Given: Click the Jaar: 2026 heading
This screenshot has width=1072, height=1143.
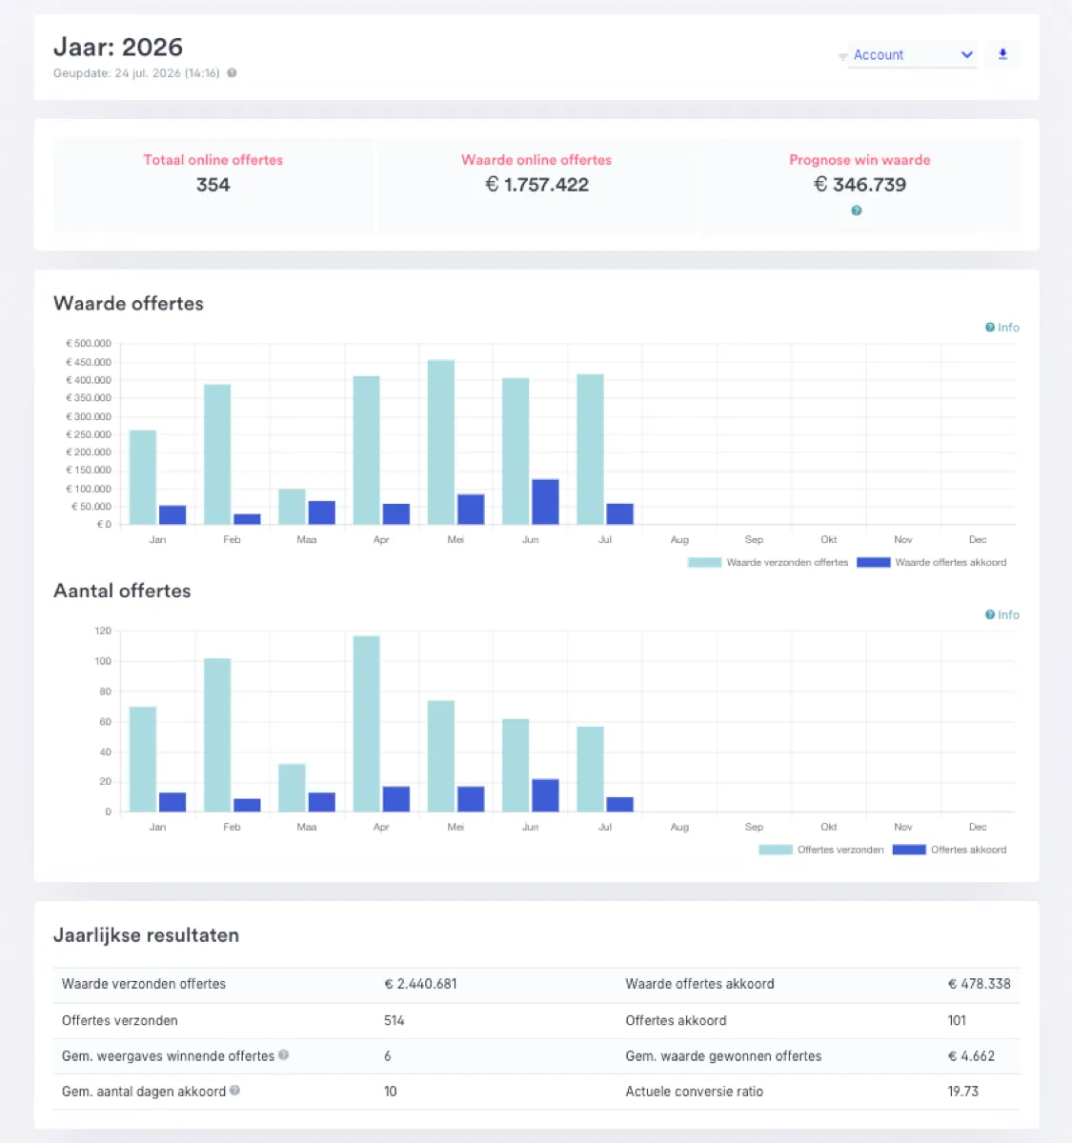Looking at the screenshot, I should click(118, 47).
